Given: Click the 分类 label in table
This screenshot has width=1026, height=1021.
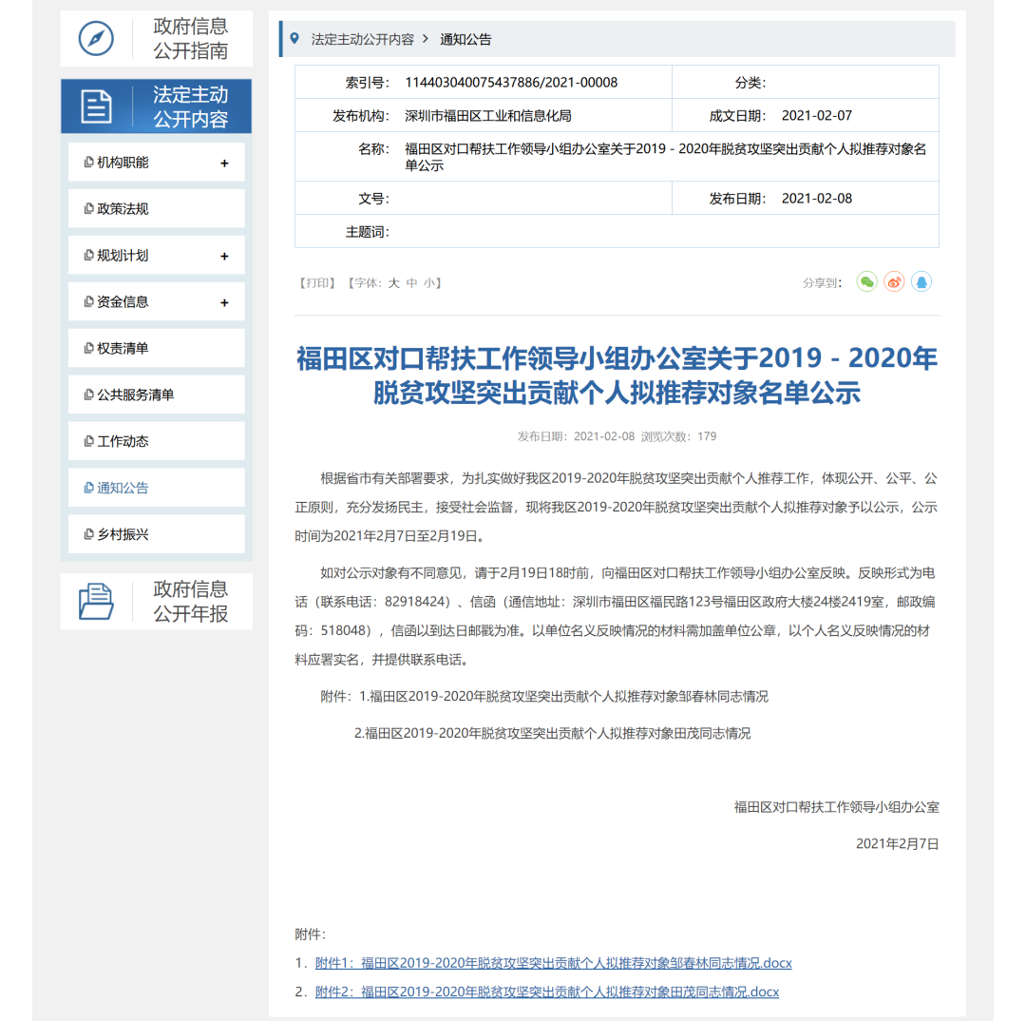Looking at the screenshot, I should tap(750, 83).
